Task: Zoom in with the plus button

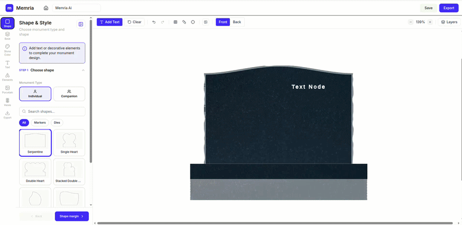Action: coord(430,22)
